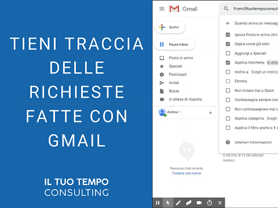Viewport: 278px width, 208px height.
Task: Click the pause icon in recording toolbar
Action: [x=158, y=203]
